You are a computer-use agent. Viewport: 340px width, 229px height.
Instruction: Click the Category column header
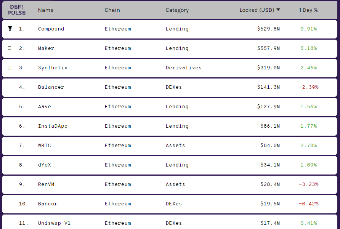pyautogui.click(x=177, y=10)
